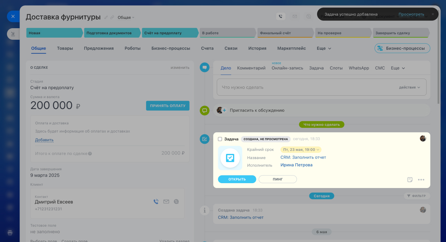This screenshot has width=446, height=242.
Task: Open the Фильтр timeline filter
Action: click(416, 196)
